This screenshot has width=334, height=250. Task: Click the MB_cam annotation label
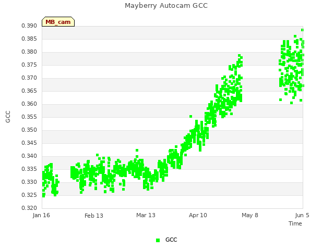tap(58, 22)
